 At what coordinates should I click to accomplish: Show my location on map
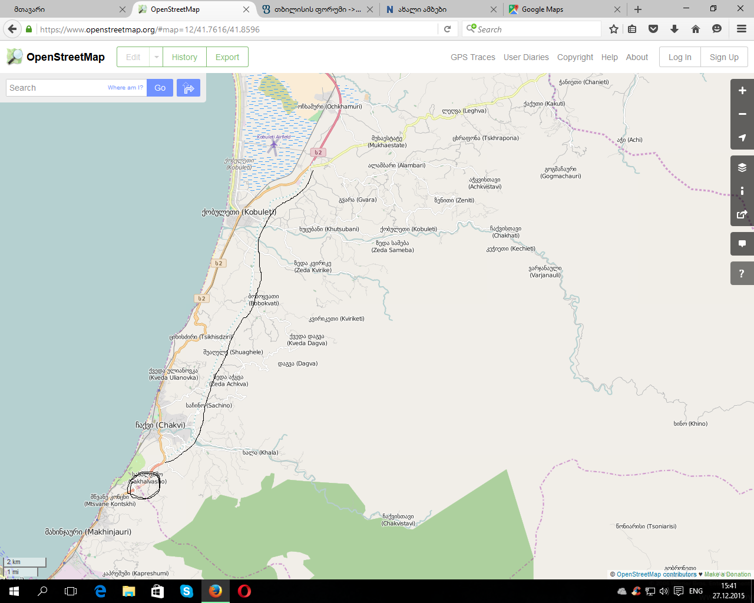[742, 138]
